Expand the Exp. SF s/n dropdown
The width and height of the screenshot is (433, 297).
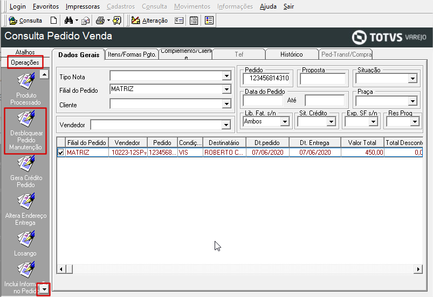(x=373, y=121)
